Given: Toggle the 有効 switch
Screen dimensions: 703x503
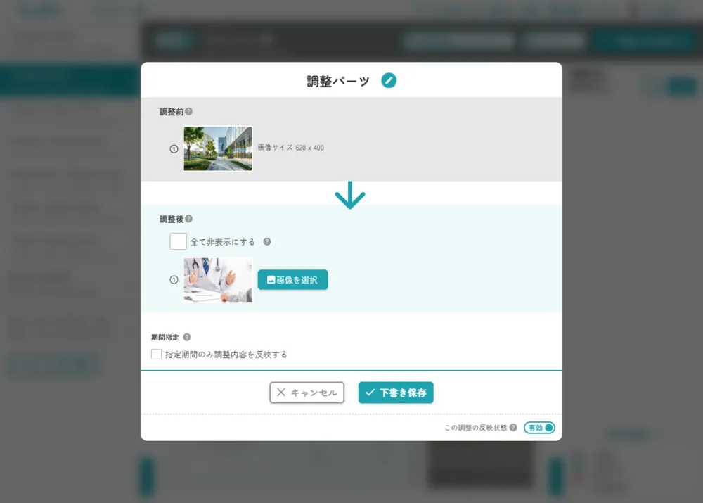Looking at the screenshot, I should tap(539, 428).
